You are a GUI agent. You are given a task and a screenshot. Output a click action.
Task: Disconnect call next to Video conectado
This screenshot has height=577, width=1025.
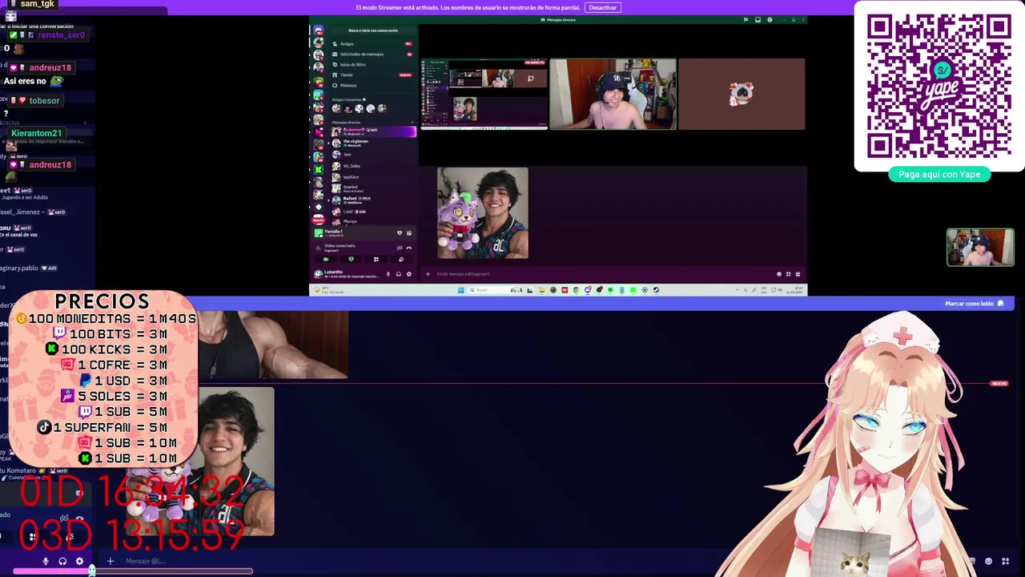coord(409,248)
